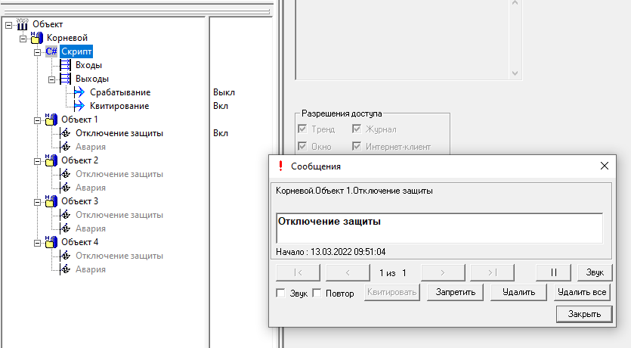Image resolution: width=631 pixels, height=348 pixels.
Task: Go to the previous message
Action: (348, 272)
